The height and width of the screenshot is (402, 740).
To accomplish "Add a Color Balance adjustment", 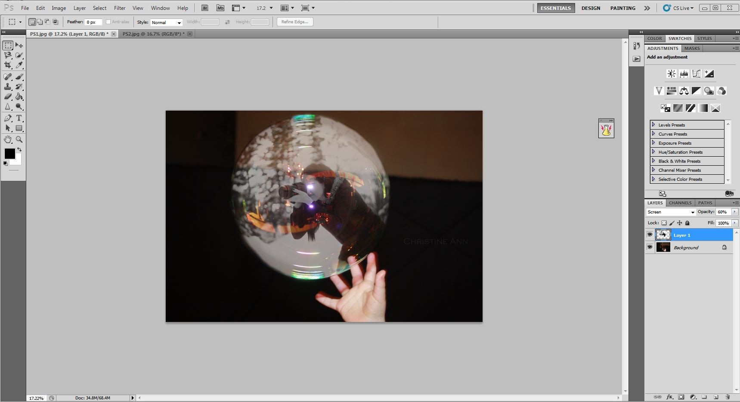I will pos(684,91).
